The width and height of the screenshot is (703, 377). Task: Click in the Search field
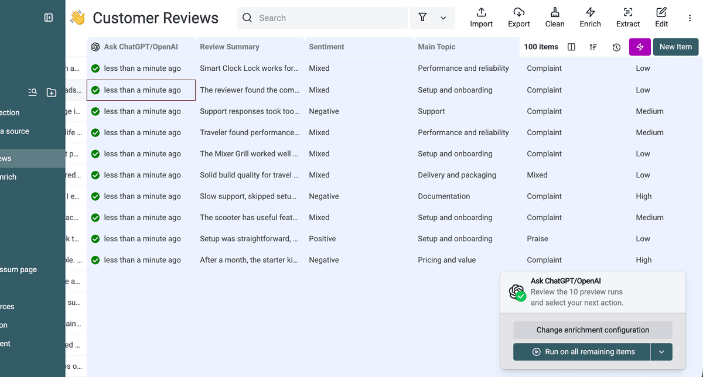(x=322, y=18)
